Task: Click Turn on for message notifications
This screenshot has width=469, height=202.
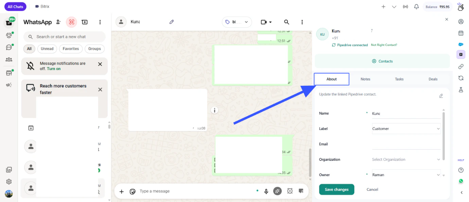Action: 54,69
